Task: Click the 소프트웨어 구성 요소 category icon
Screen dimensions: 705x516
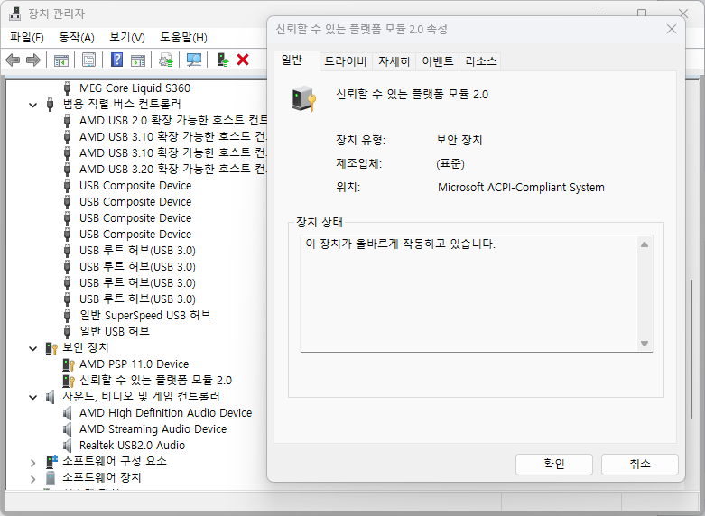Action: 51,461
